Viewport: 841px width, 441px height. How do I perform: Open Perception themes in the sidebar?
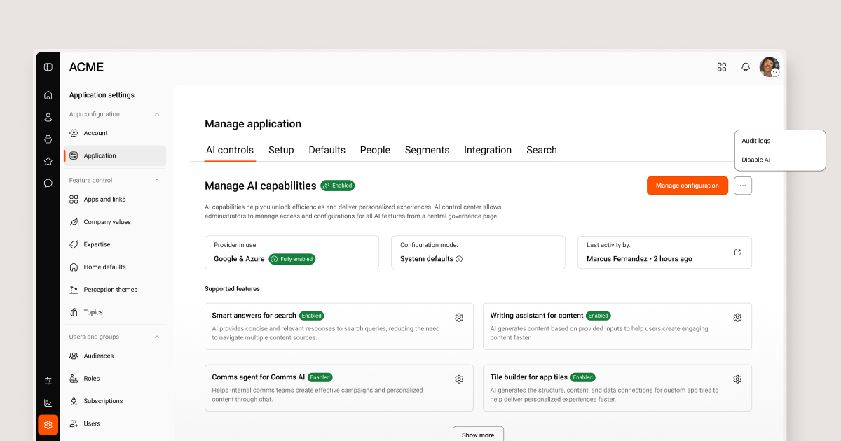[x=114, y=290]
